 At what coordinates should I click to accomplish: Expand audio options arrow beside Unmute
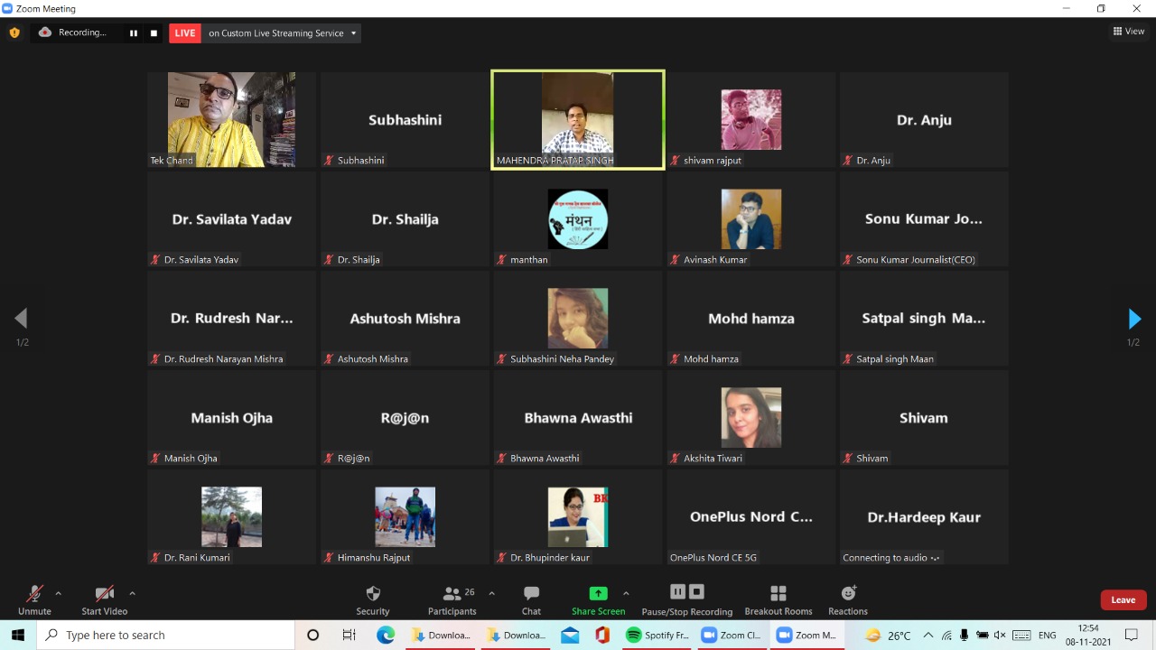[x=59, y=593]
